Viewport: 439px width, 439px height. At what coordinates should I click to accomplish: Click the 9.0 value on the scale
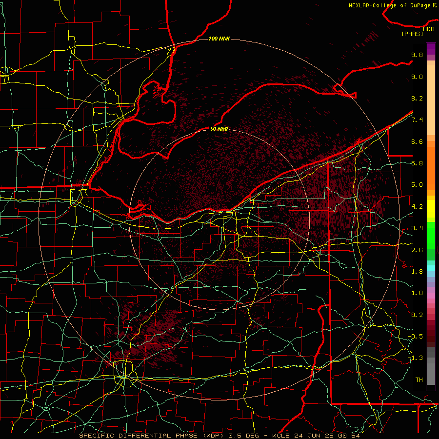coord(417,77)
